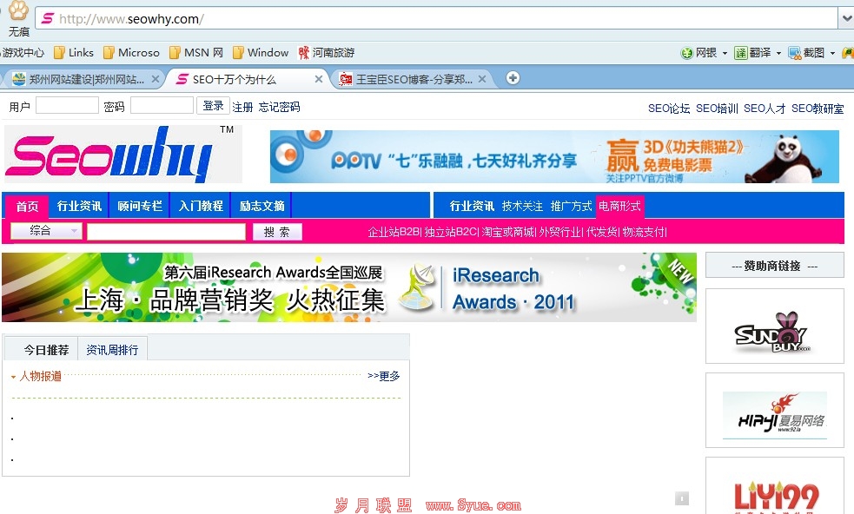Select 电商形式 in the navigation bar
This screenshot has height=514, width=854.
(621, 206)
